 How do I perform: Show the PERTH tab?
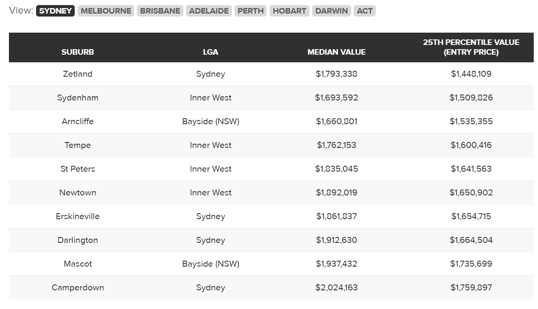pyautogui.click(x=251, y=11)
